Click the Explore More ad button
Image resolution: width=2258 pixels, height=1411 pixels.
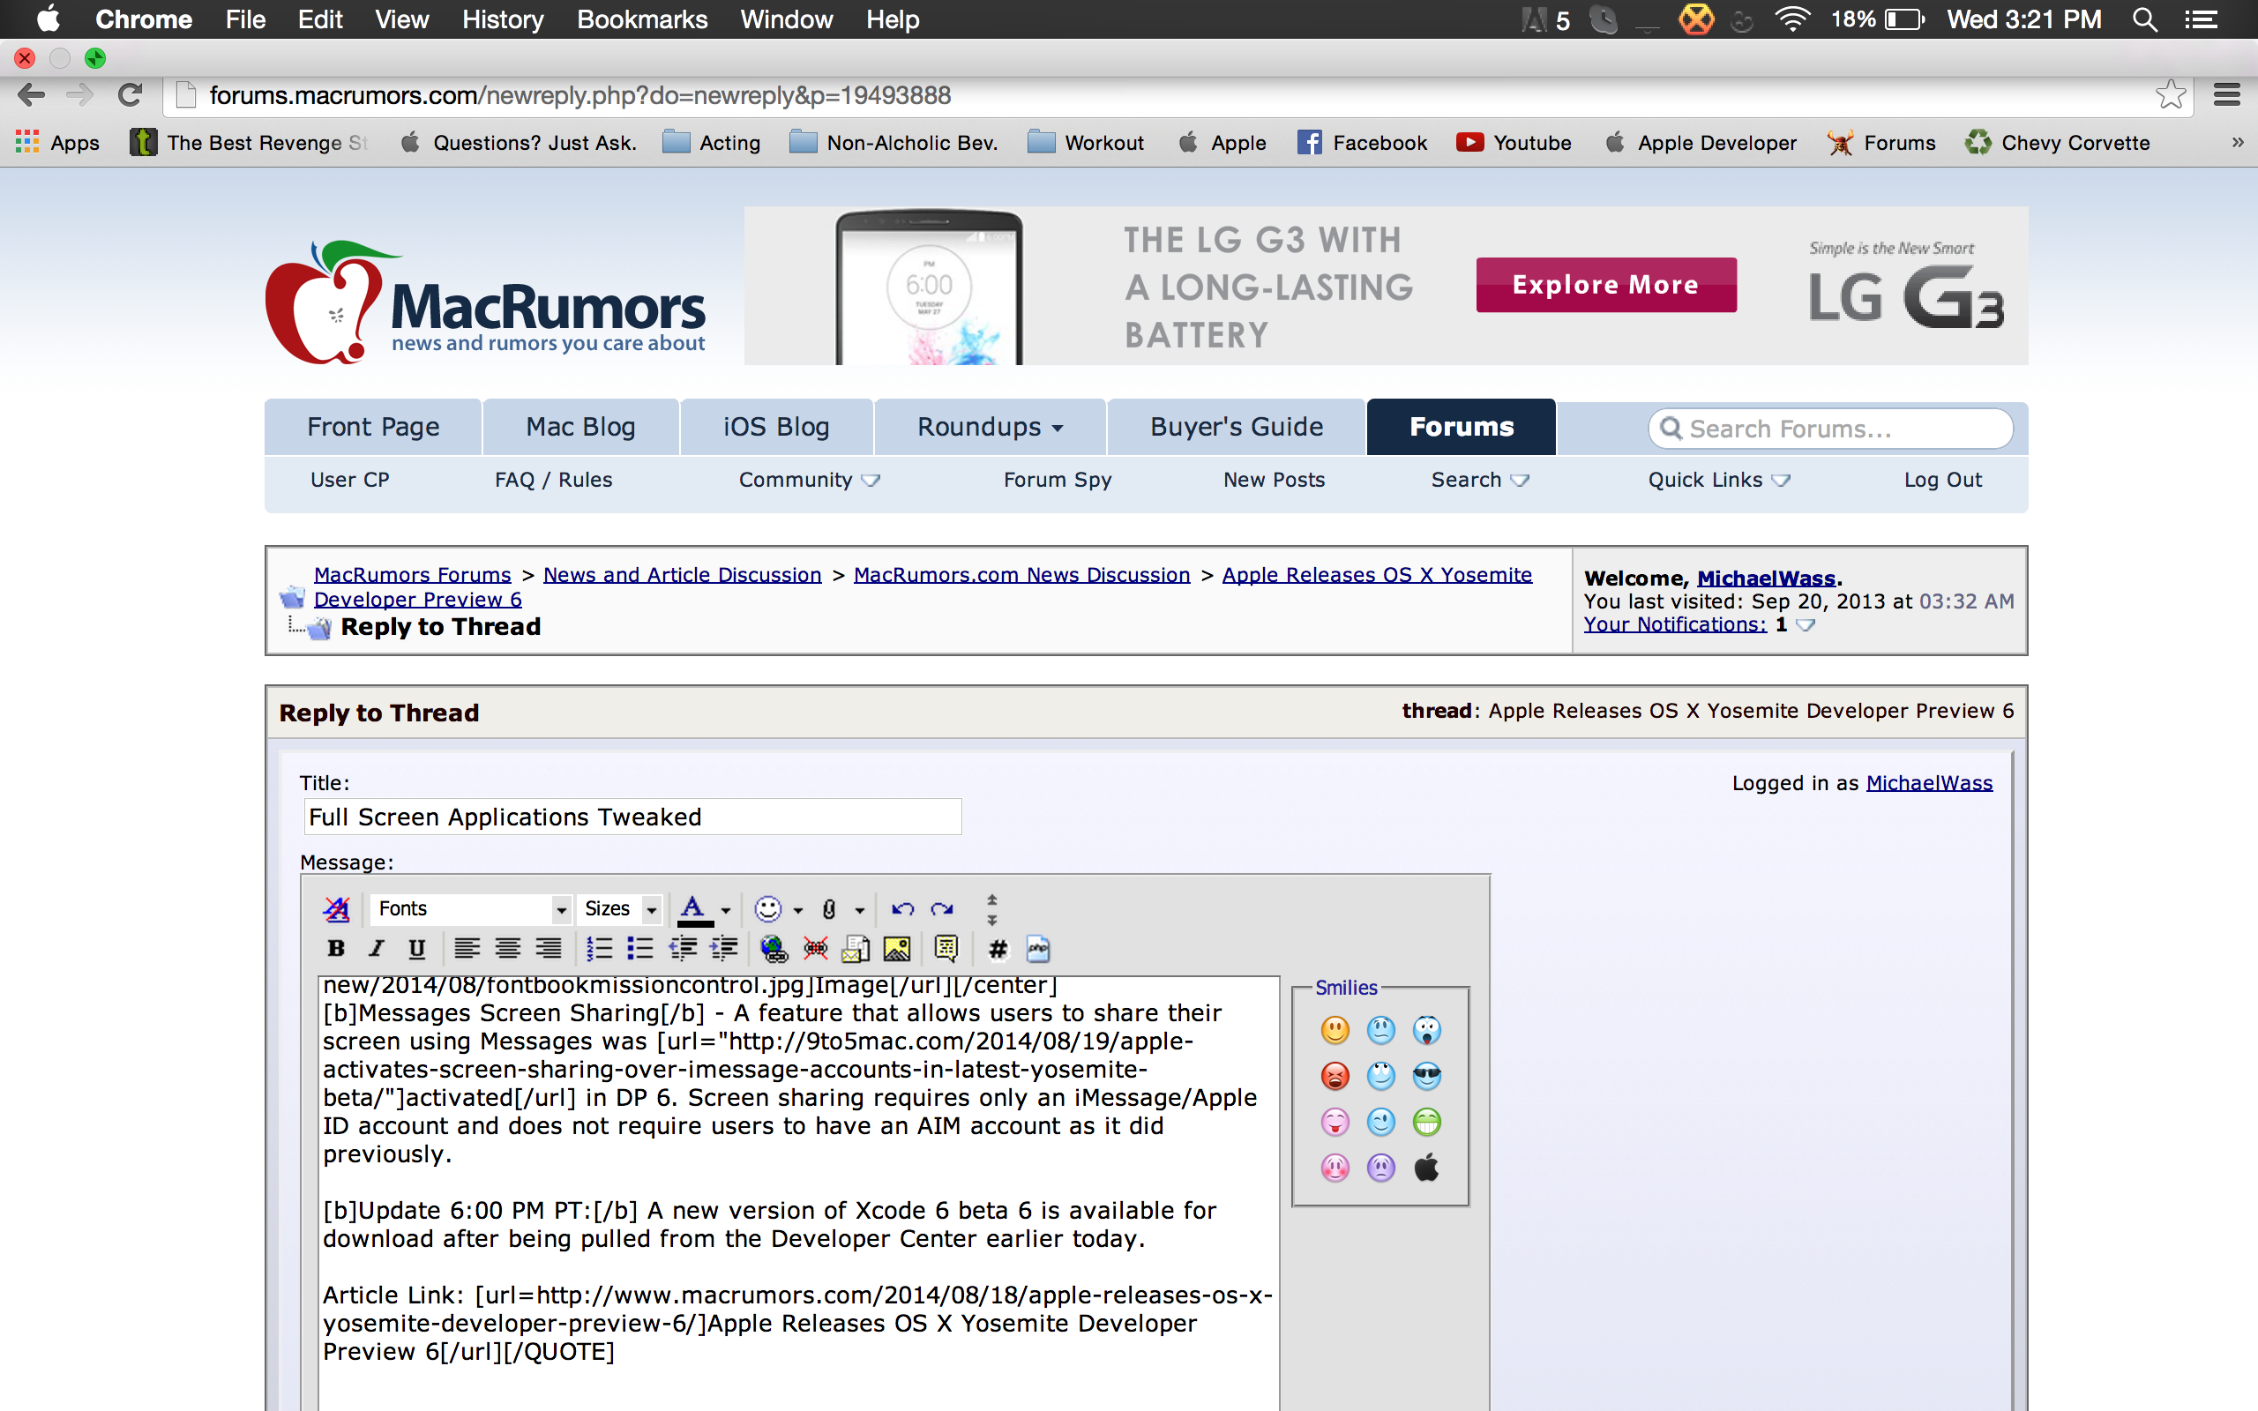pyautogui.click(x=1605, y=285)
